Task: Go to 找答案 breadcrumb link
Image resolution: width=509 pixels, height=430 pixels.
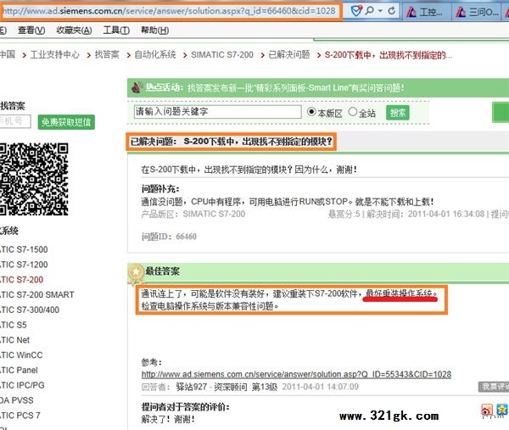Action: (107, 54)
